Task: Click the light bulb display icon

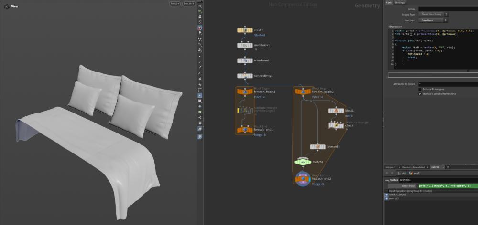Action: pos(200,33)
